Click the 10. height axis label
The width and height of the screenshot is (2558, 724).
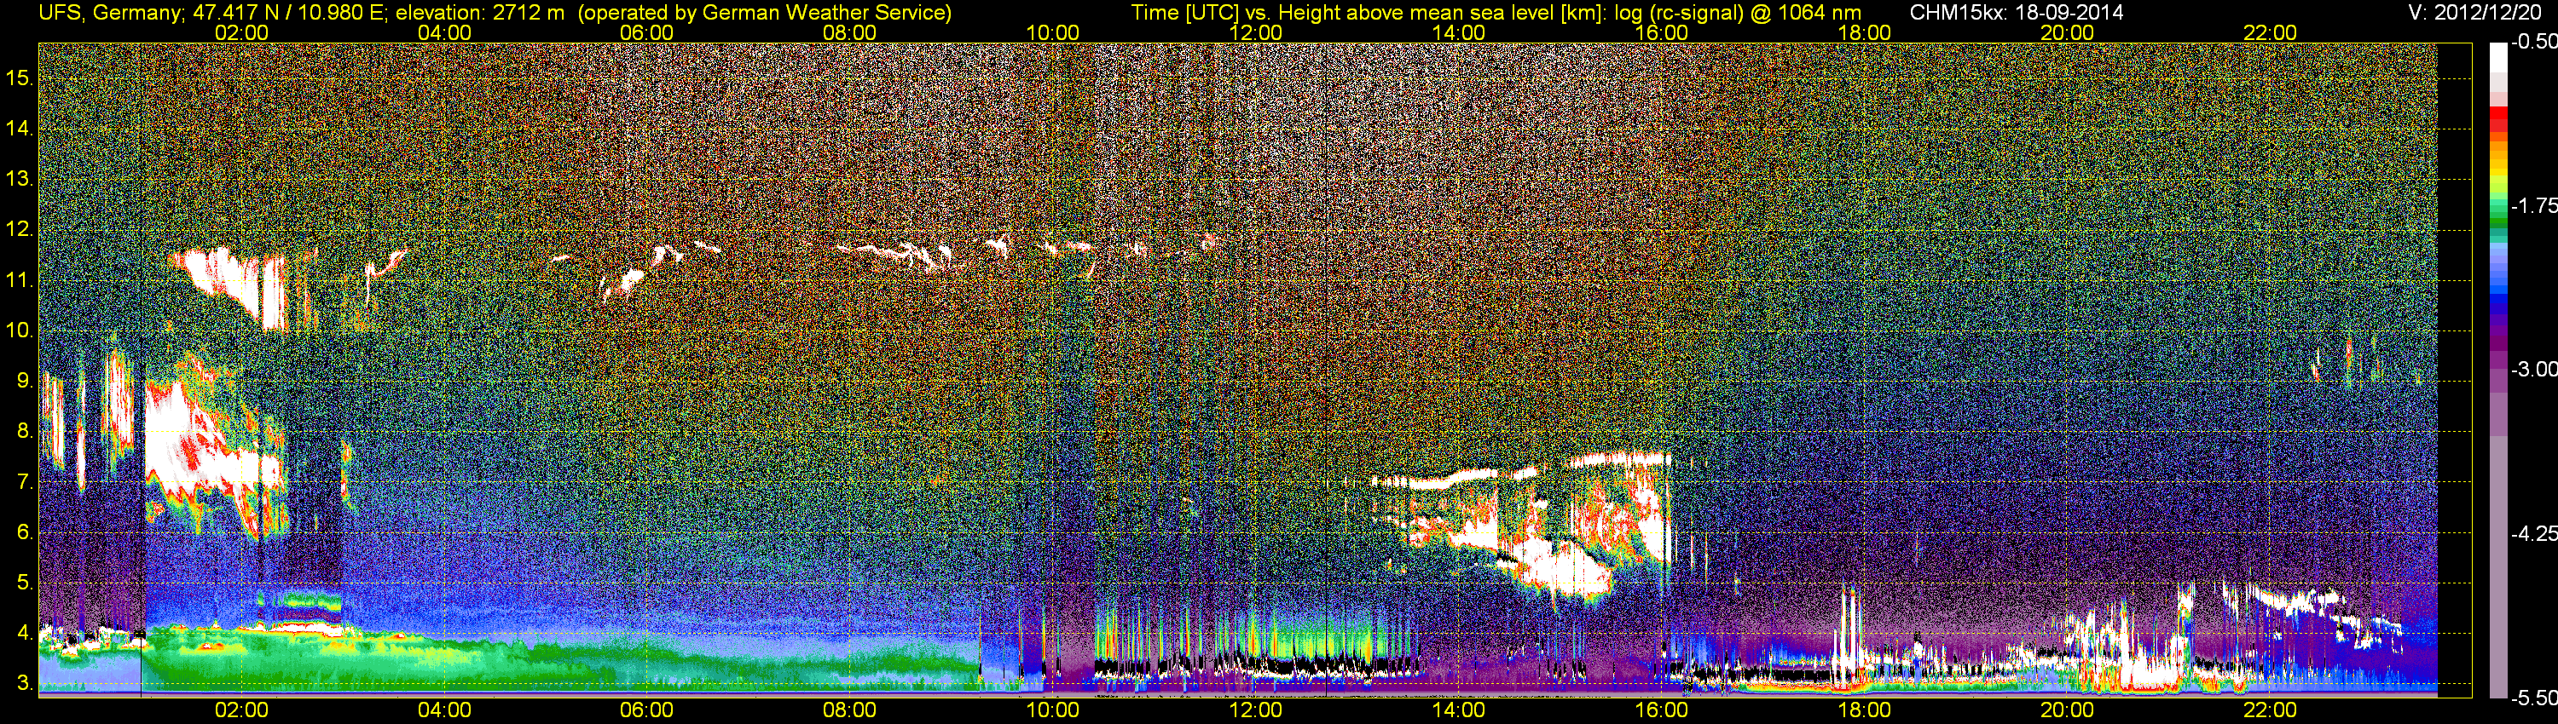pos(19,330)
